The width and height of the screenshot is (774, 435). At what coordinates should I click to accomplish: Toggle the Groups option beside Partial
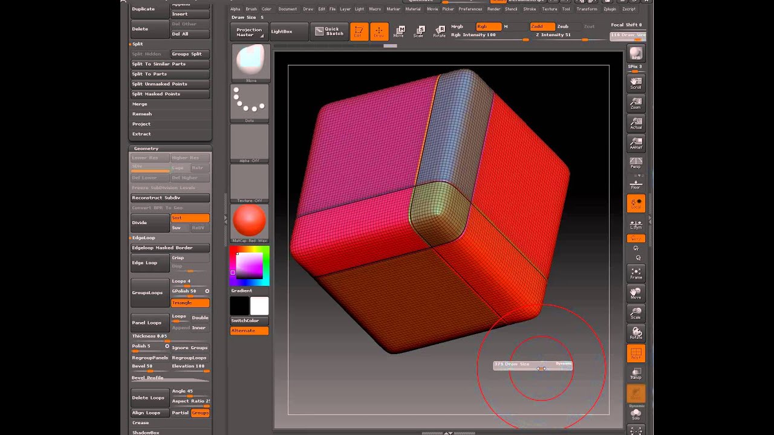[x=200, y=413]
